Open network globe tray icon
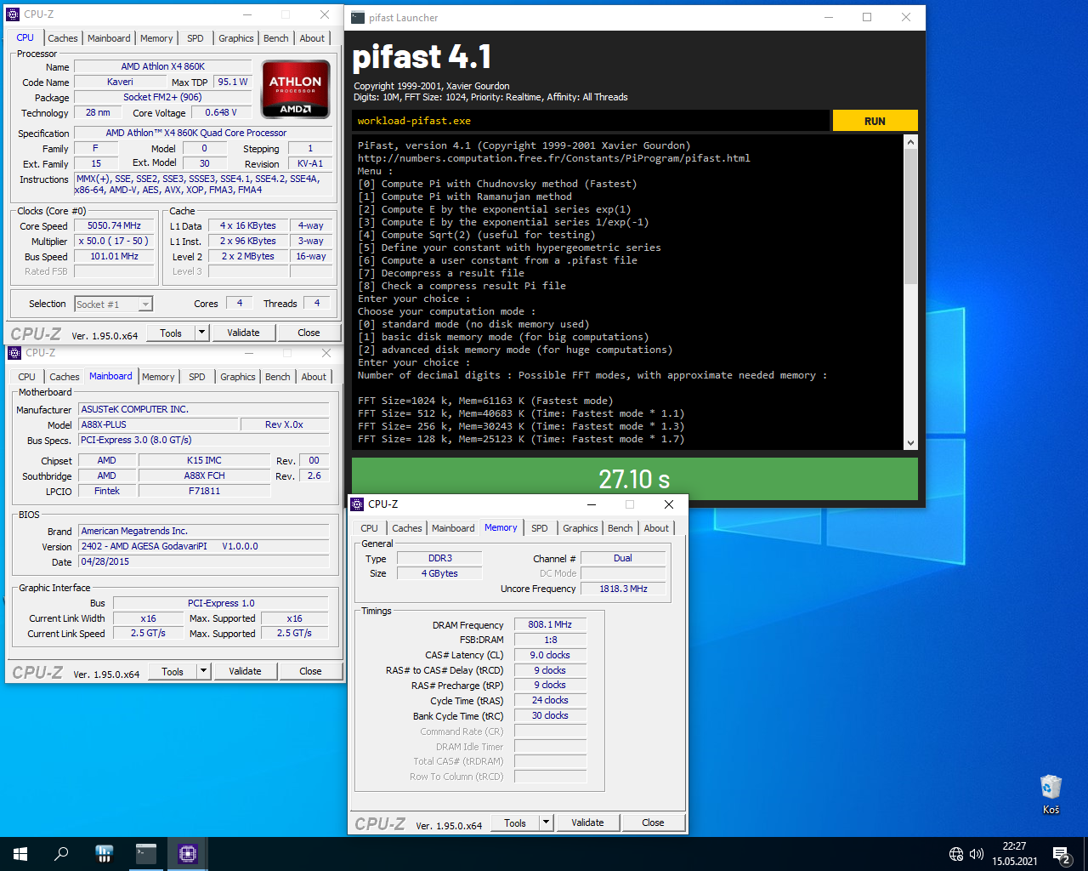This screenshot has height=871, width=1088. click(x=956, y=854)
